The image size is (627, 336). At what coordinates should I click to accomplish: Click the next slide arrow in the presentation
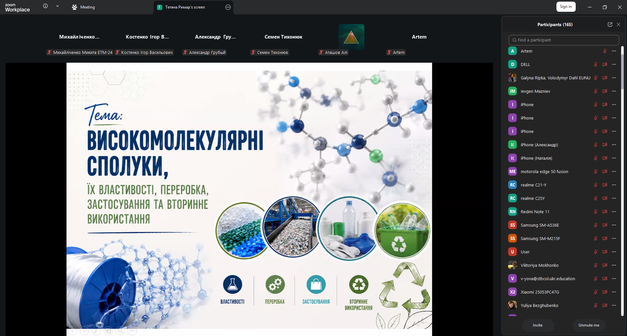click(x=84, y=331)
